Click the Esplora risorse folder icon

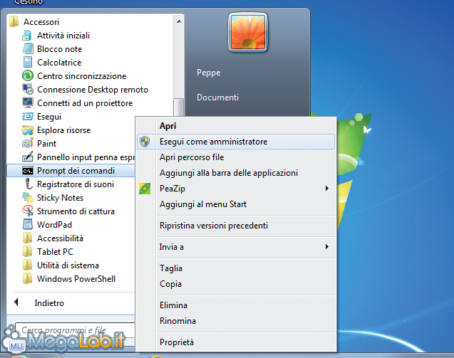tap(28, 130)
